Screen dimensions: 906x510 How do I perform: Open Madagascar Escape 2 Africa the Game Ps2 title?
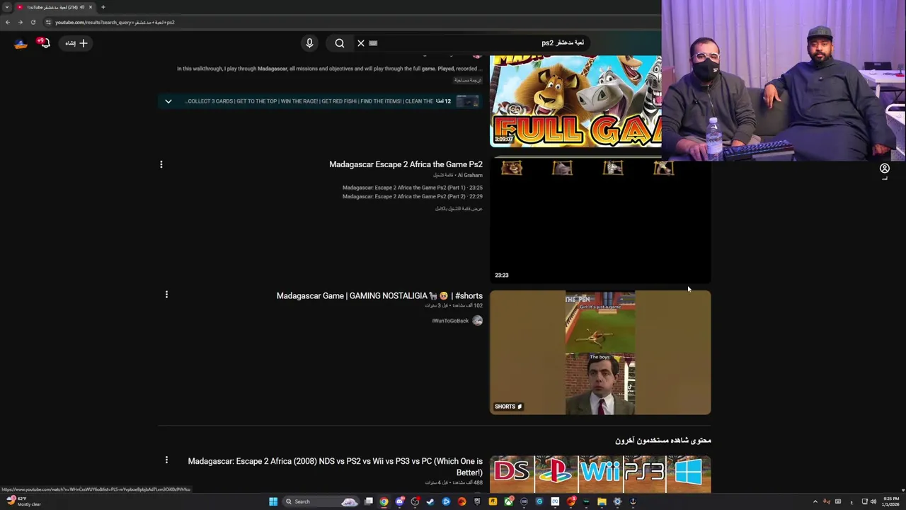pos(406,164)
